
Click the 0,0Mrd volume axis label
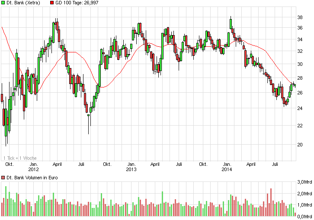click(304, 217)
